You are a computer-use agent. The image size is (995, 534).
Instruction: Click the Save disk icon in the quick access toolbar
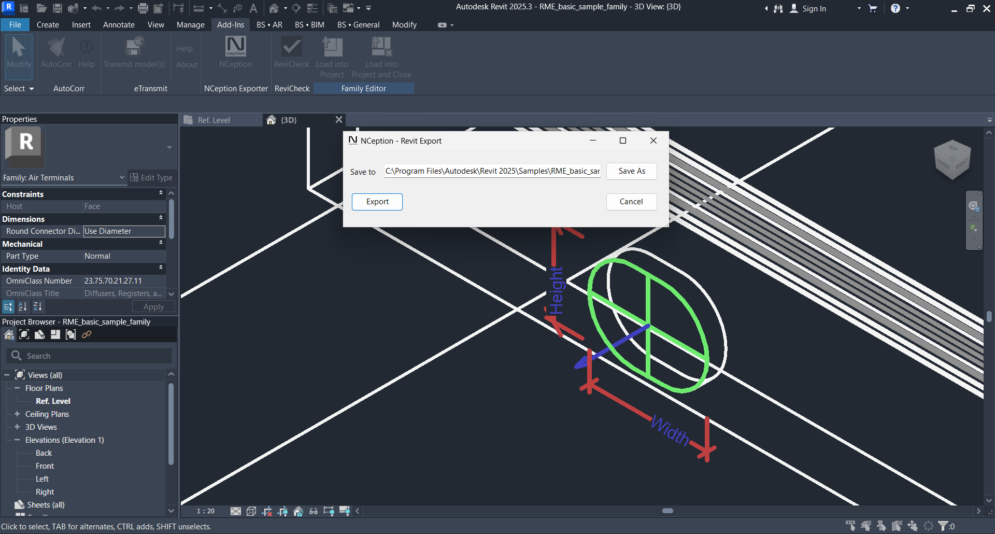(x=58, y=8)
